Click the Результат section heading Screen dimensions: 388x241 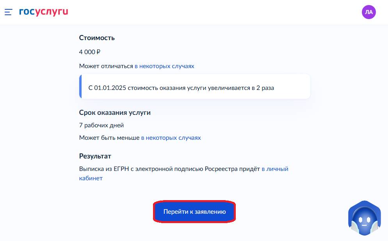(94, 156)
